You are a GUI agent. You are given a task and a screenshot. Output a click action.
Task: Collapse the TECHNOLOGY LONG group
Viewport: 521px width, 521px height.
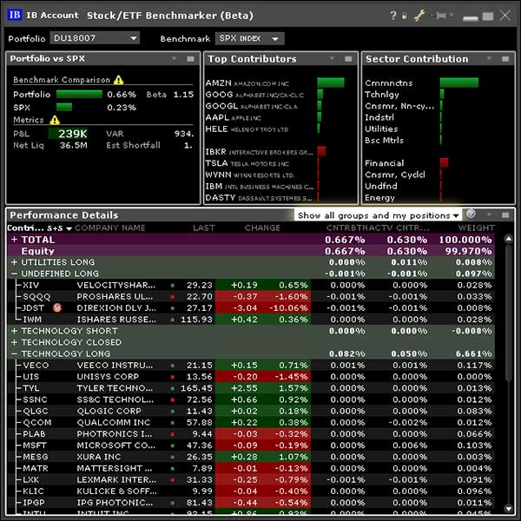tap(14, 354)
